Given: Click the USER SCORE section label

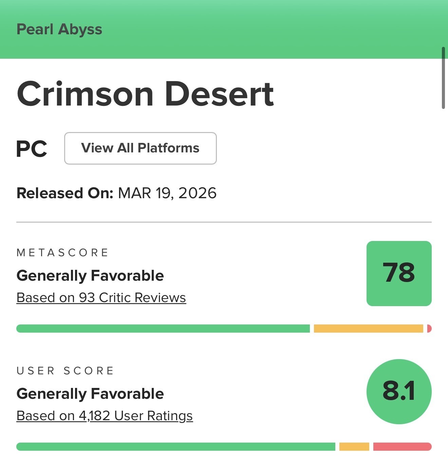Looking at the screenshot, I should coord(65,371).
